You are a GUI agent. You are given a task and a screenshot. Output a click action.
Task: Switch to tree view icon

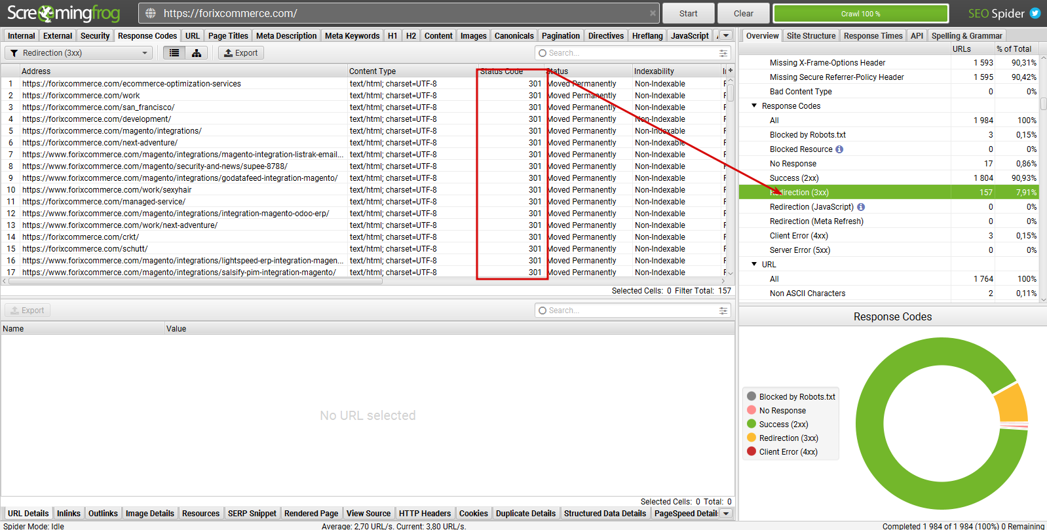(197, 53)
